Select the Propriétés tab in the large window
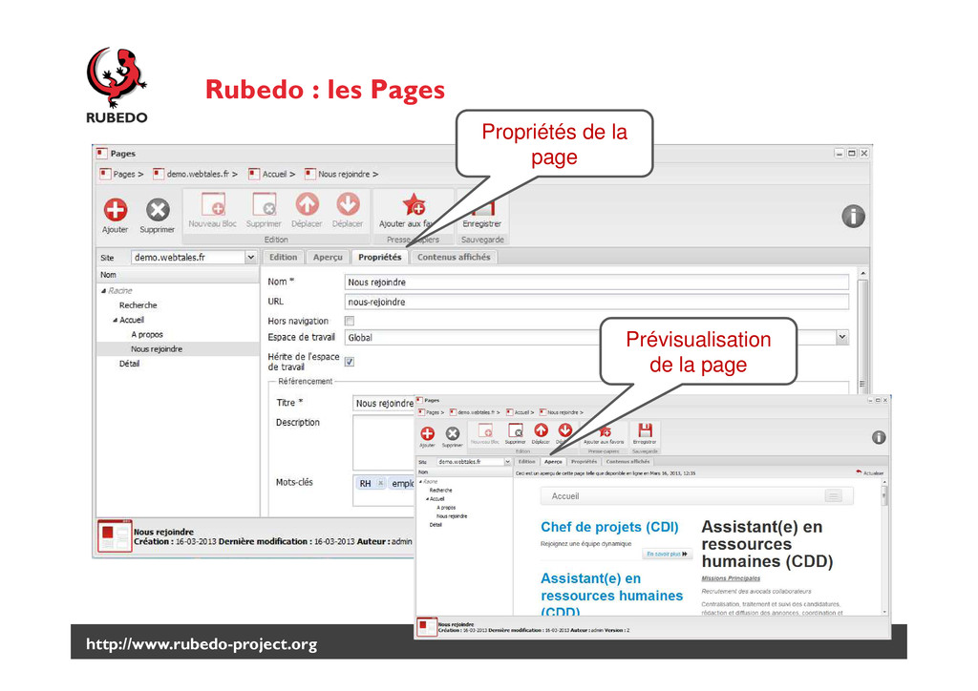The image size is (978, 691). click(380, 257)
